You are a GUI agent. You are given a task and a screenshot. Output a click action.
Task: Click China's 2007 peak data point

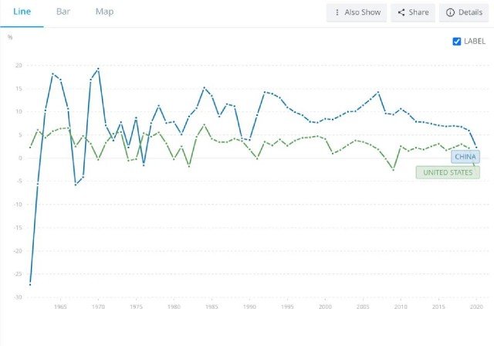[x=378, y=93]
